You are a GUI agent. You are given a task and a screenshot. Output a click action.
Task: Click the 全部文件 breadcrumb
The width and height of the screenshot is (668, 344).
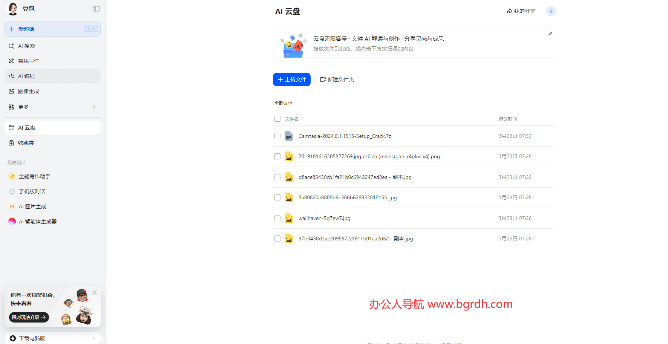(x=283, y=103)
